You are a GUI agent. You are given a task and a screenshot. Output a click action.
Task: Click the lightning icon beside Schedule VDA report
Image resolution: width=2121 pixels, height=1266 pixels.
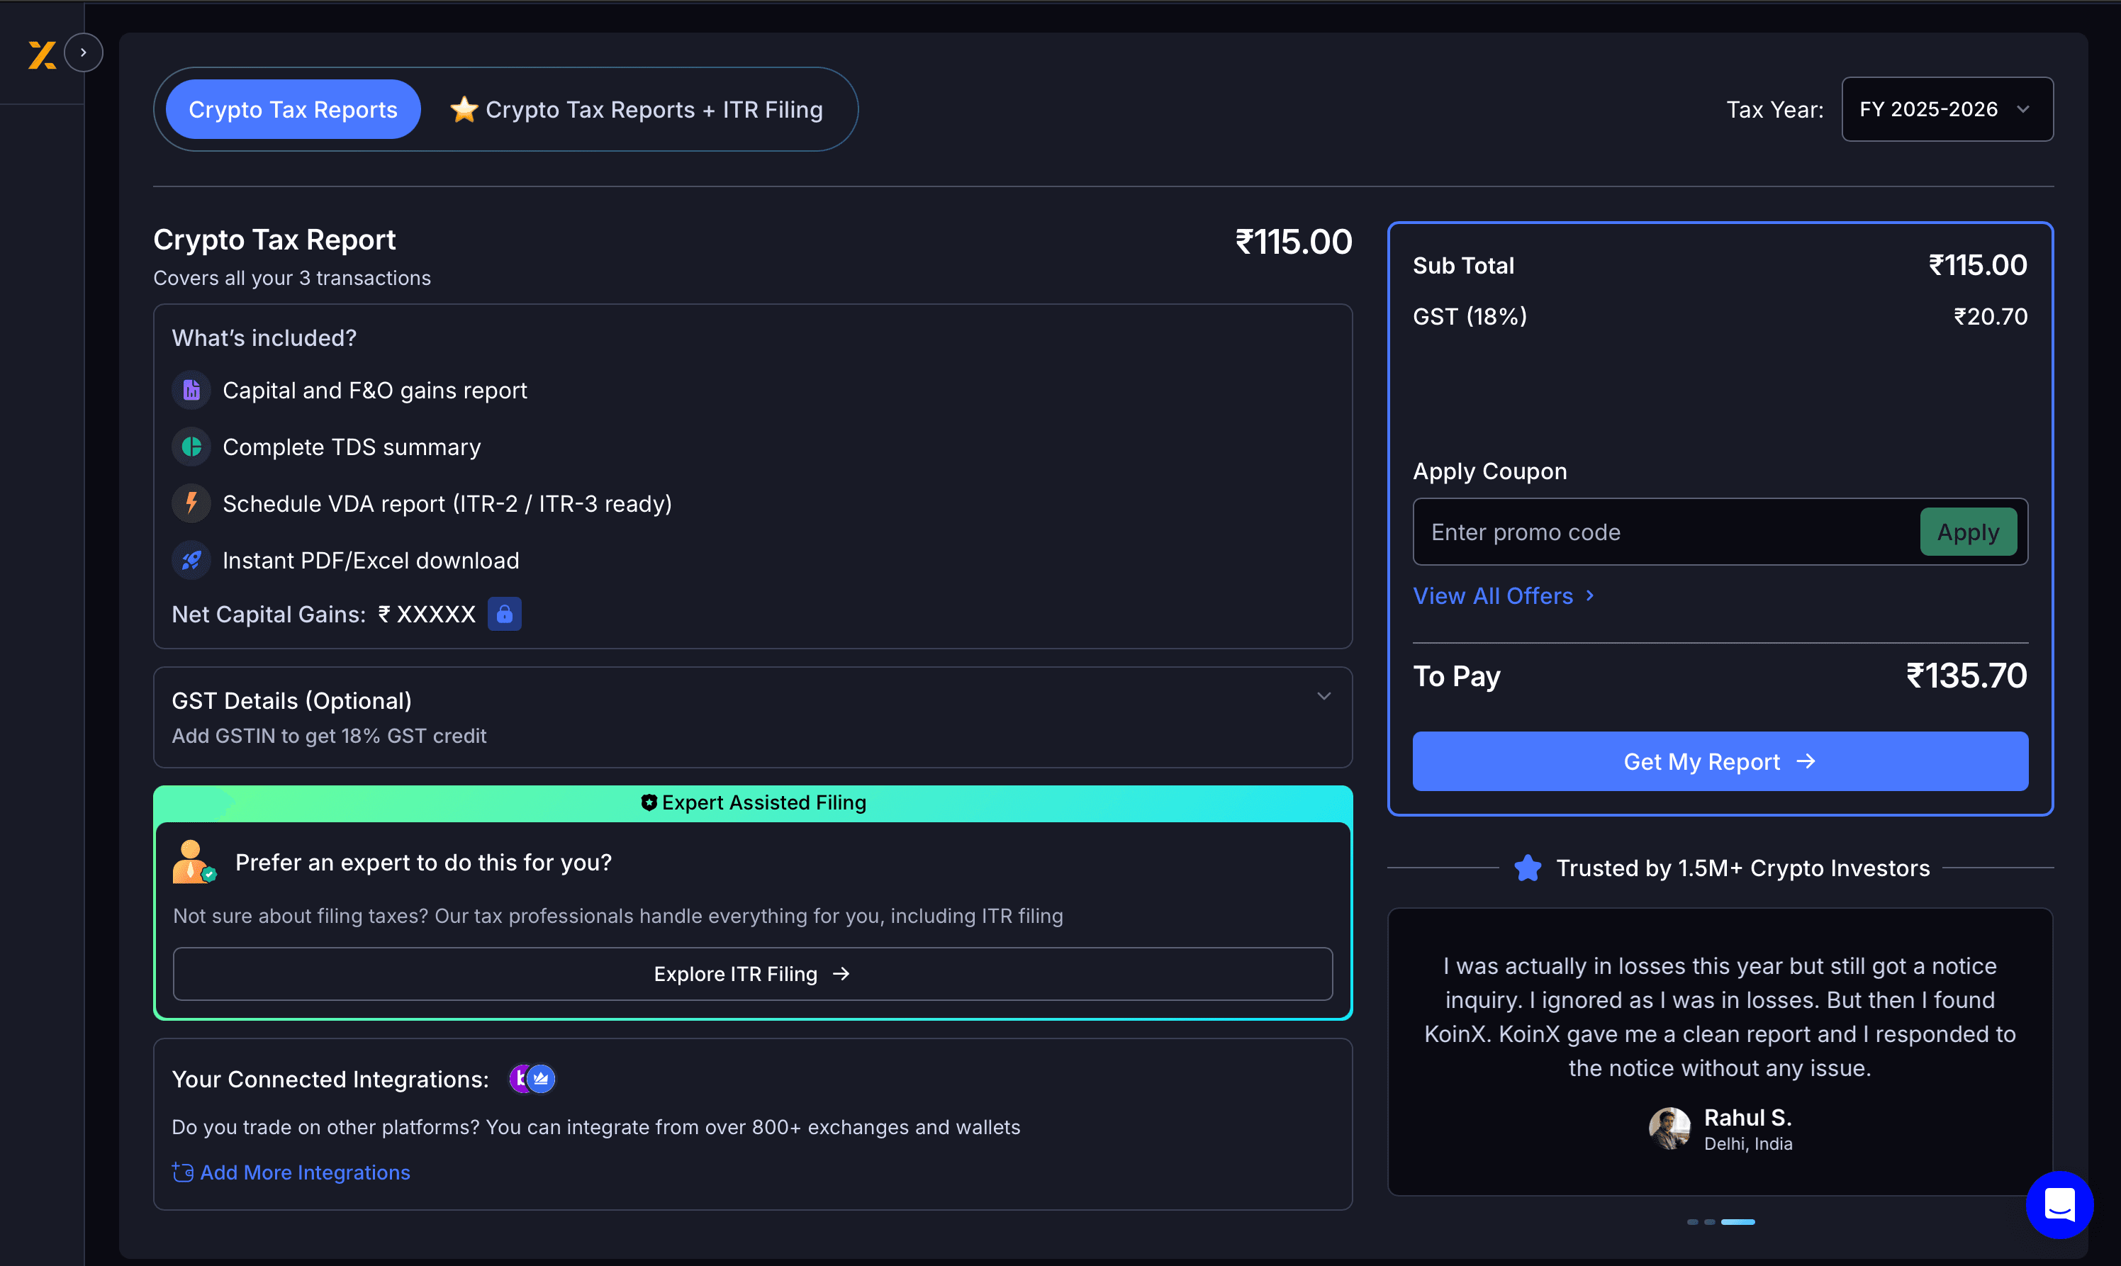pos(191,503)
